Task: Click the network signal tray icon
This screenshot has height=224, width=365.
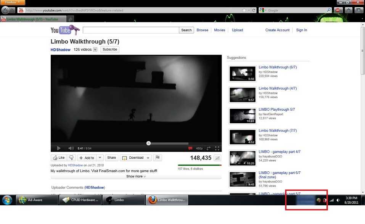Action: point(332,200)
